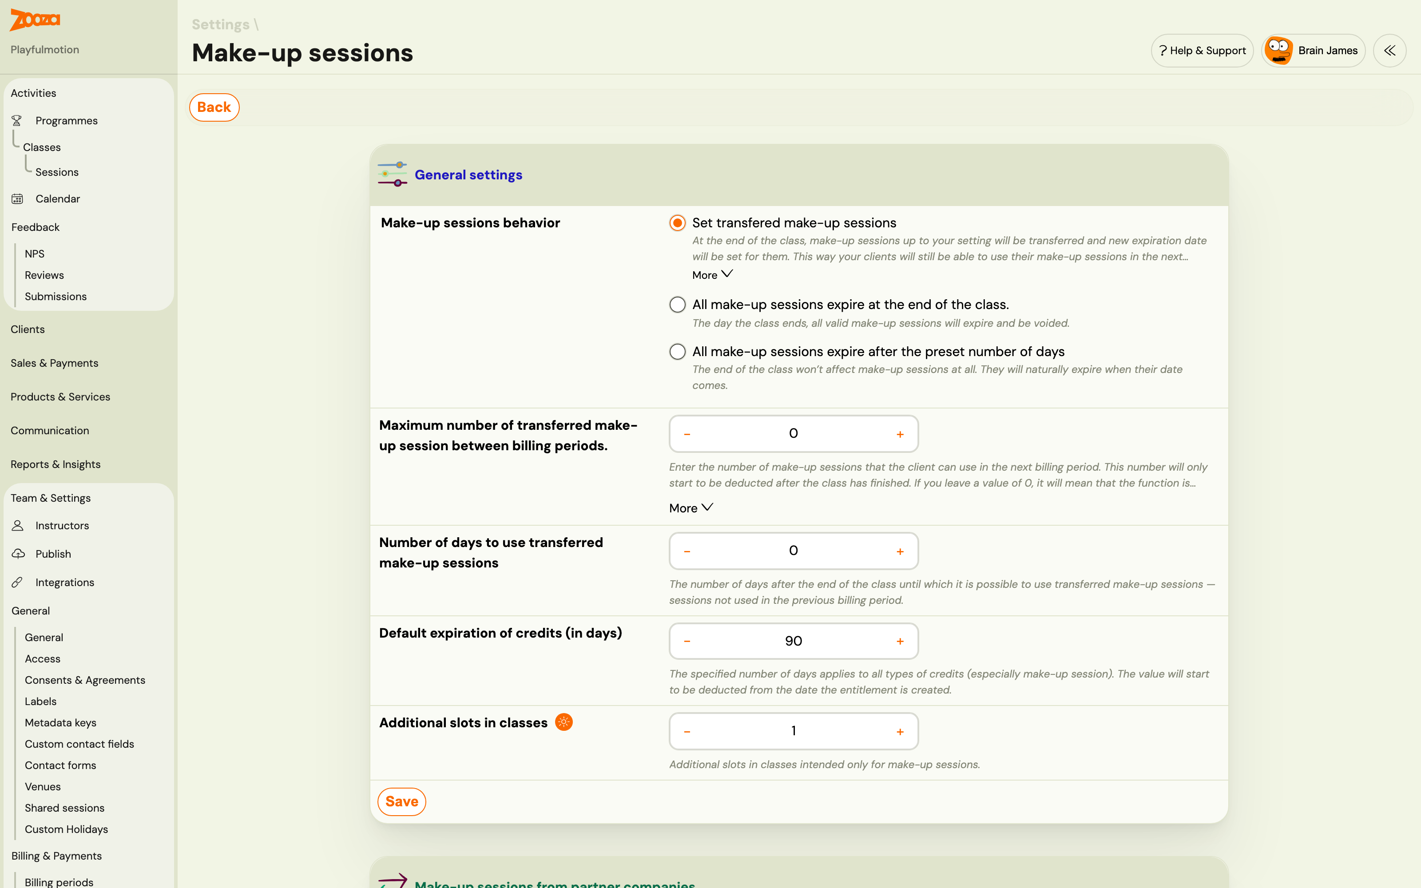Image resolution: width=1421 pixels, height=888 pixels.
Task: Open Sales & Payments menu
Action: pyautogui.click(x=55, y=363)
